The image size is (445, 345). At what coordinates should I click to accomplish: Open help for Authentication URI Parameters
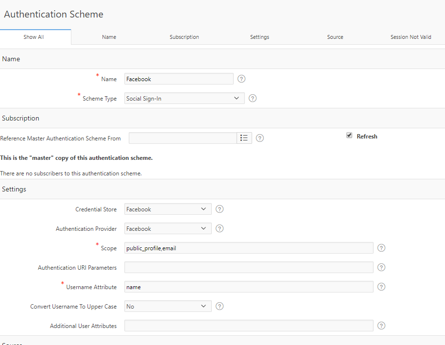[381, 267]
